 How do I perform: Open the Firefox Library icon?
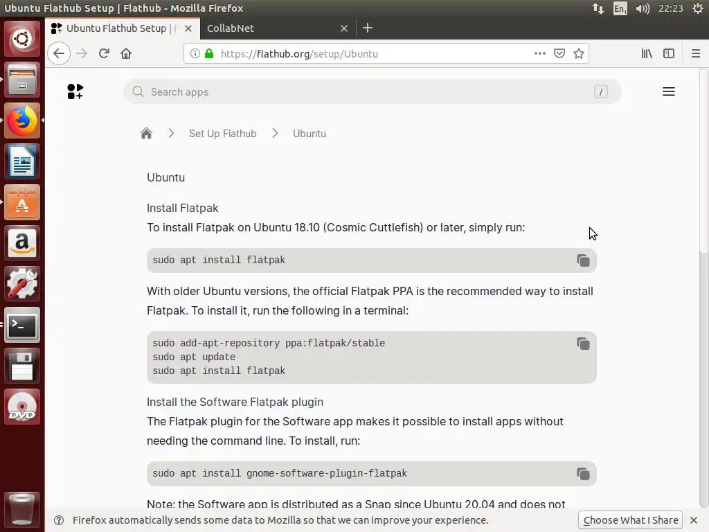647,53
